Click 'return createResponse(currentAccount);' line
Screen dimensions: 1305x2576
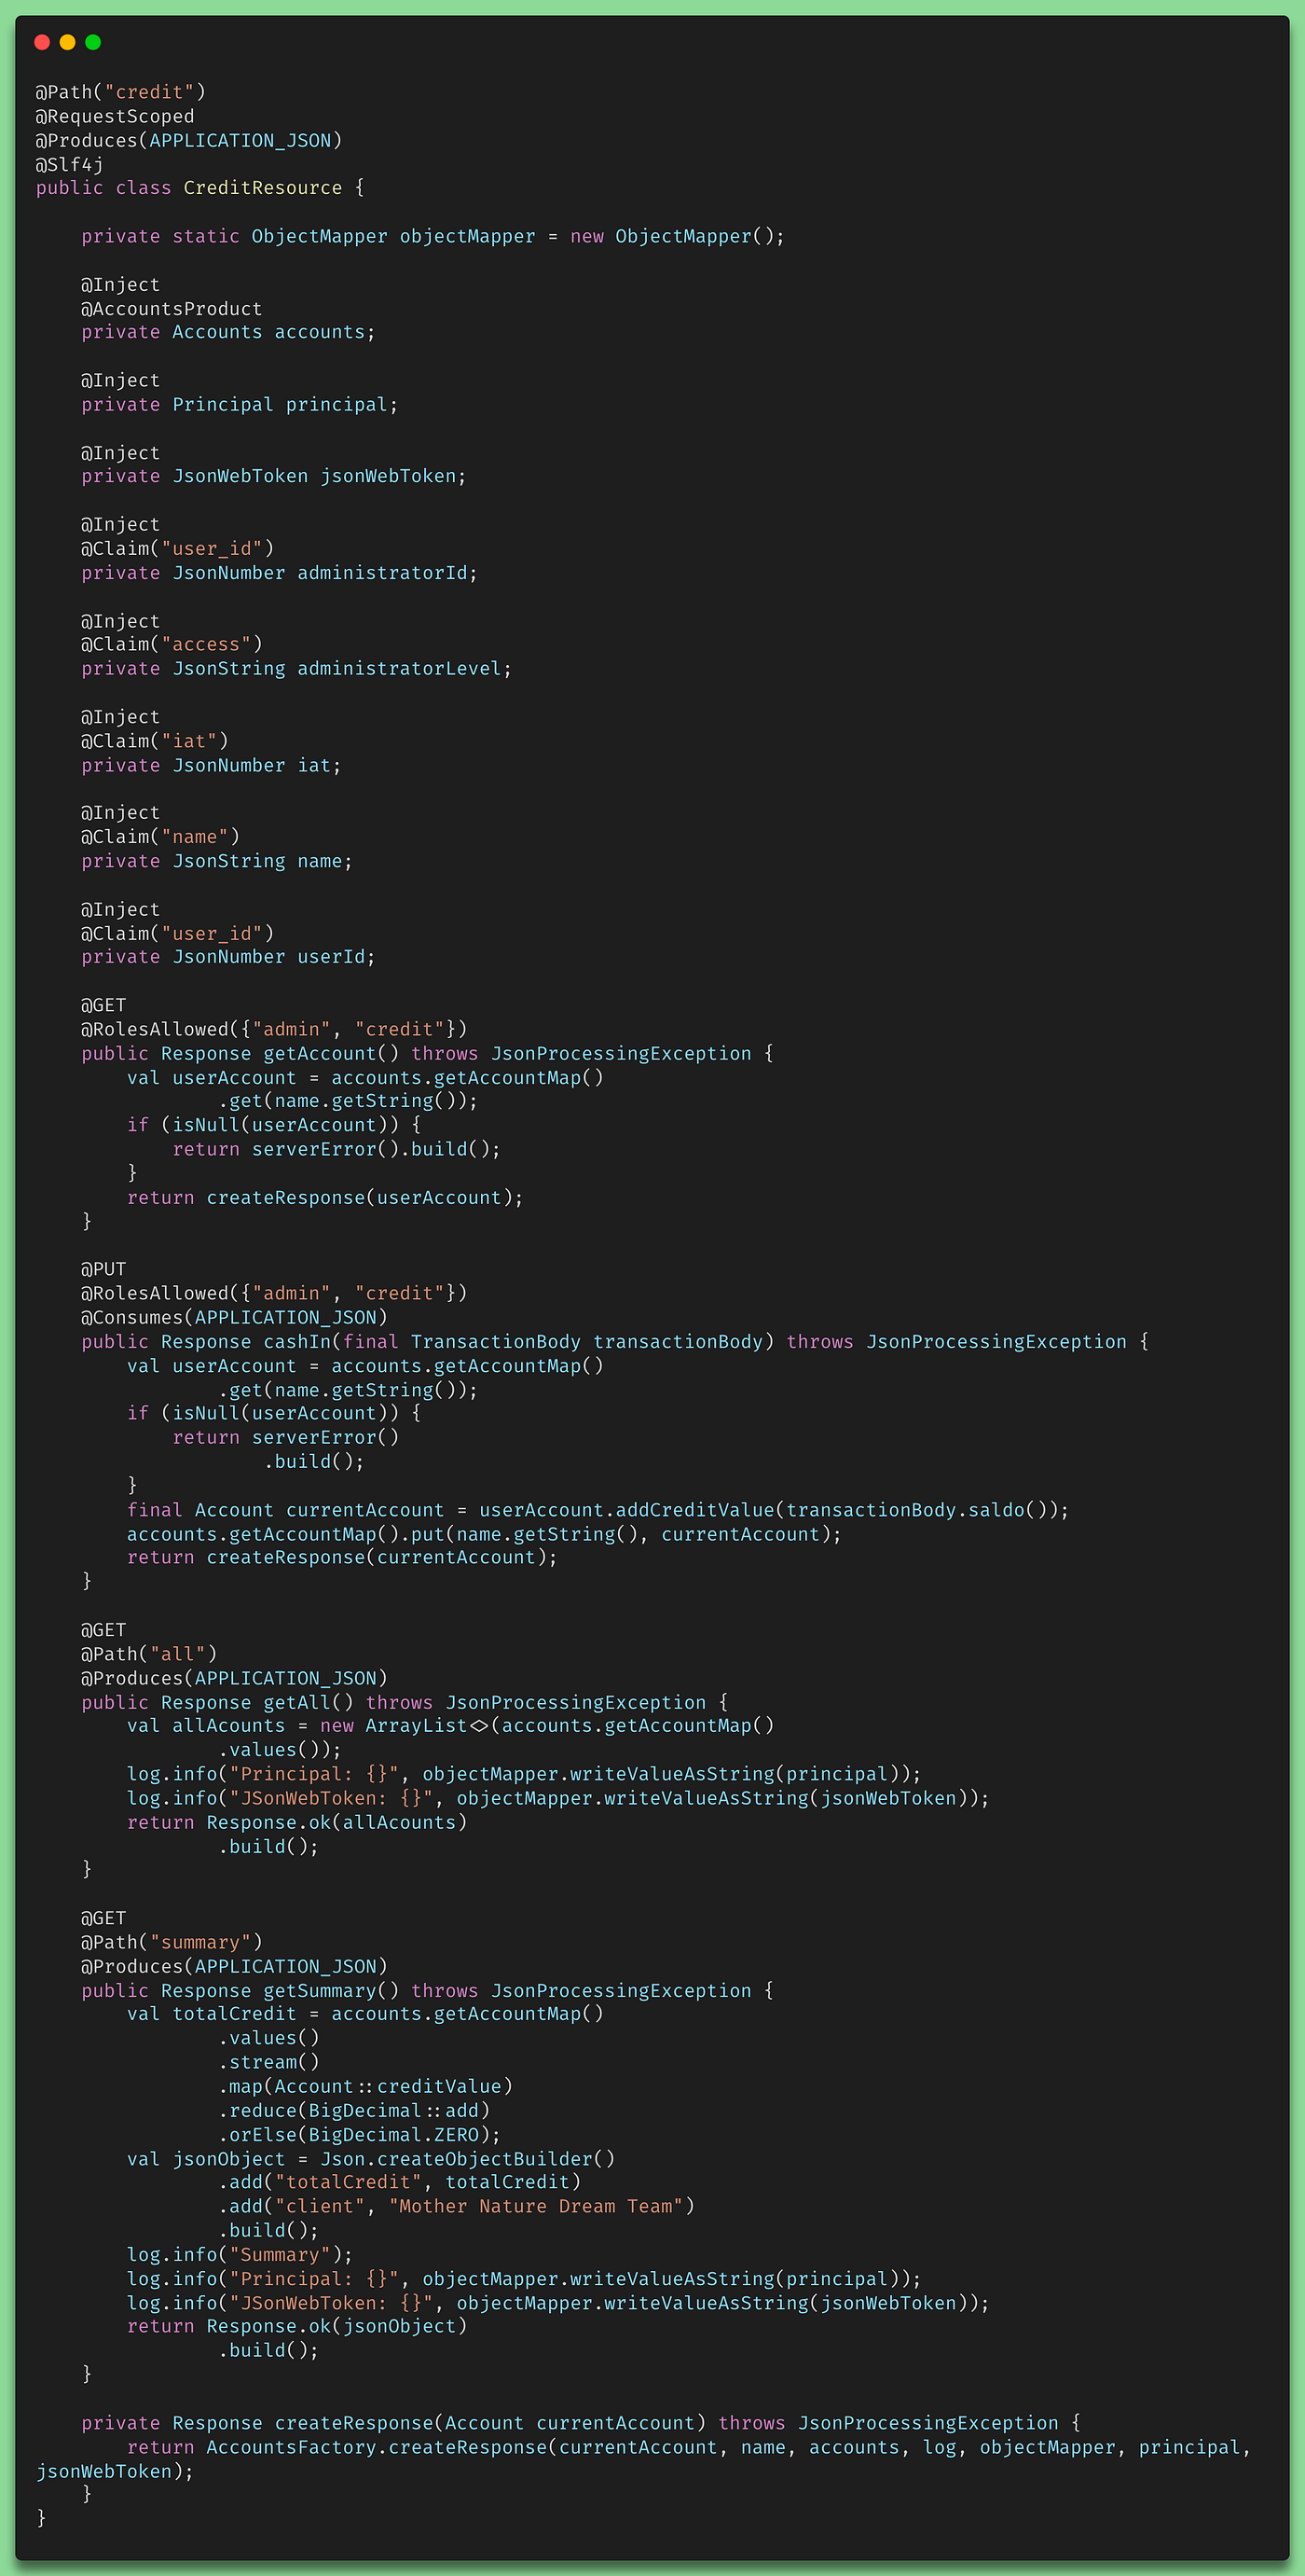click(x=342, y=1558)
